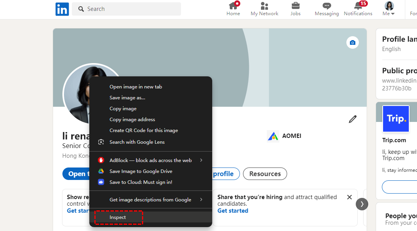
Task: Choose AdBlock — block ads across the web
Action: [151, 160]
